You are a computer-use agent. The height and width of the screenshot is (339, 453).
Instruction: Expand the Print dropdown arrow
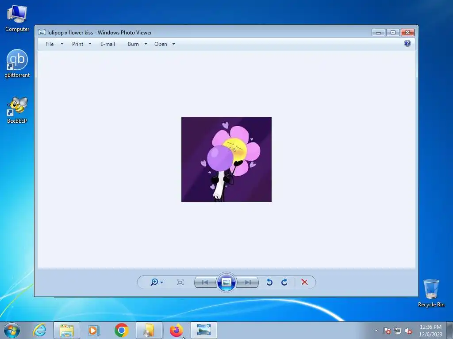[x=90, y=44]
